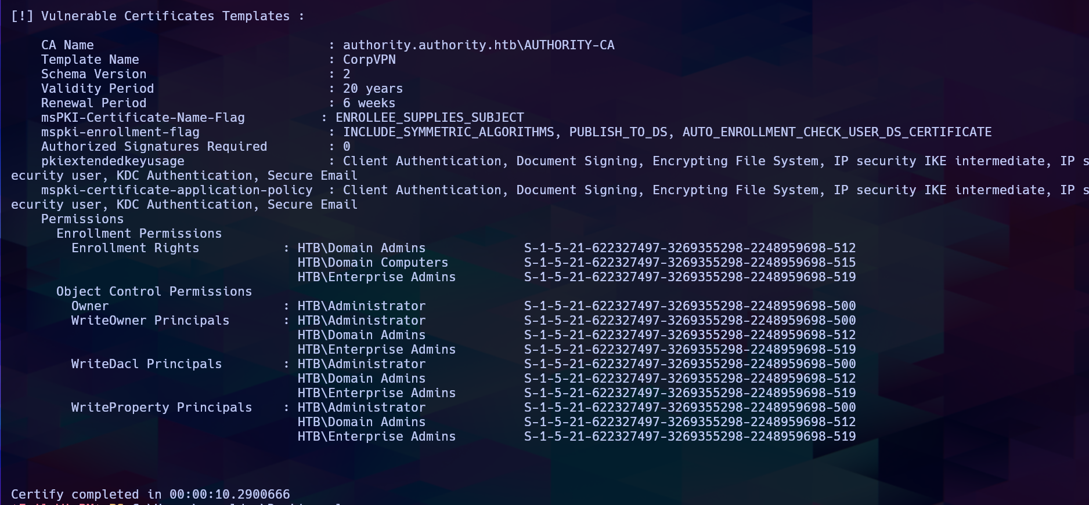Click the 'WriteOwner Principals' label
Image resolution: width=1089 pixels, height=505 pixels.
(150, 321)
